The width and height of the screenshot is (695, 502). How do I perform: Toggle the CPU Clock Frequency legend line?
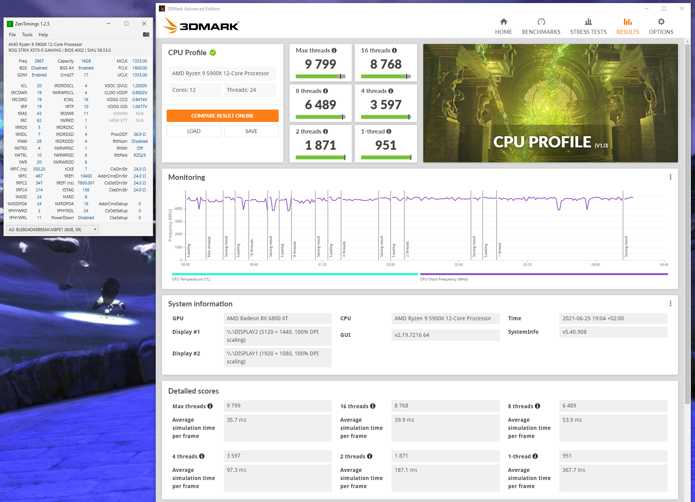click(x=544, y=274)
